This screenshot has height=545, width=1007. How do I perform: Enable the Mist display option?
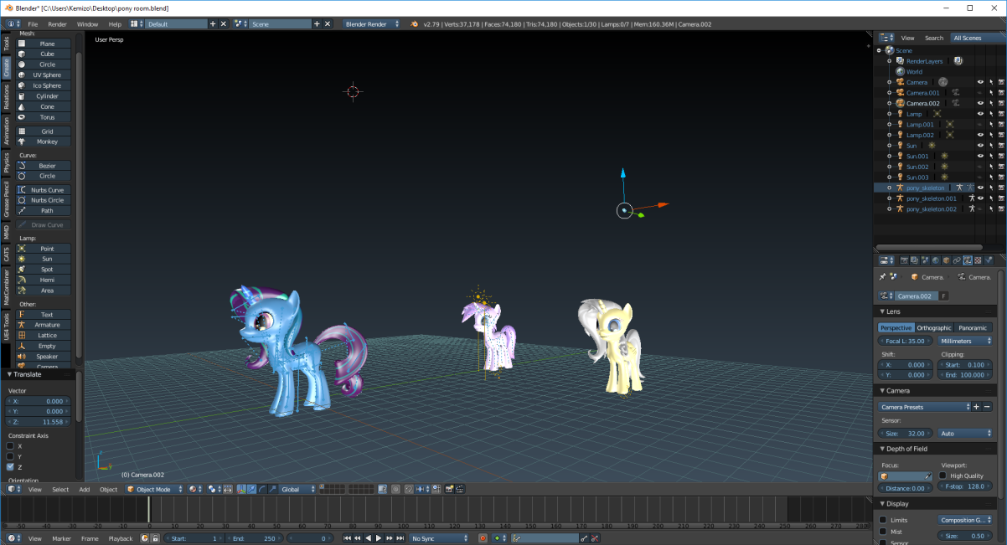[885, 530]
